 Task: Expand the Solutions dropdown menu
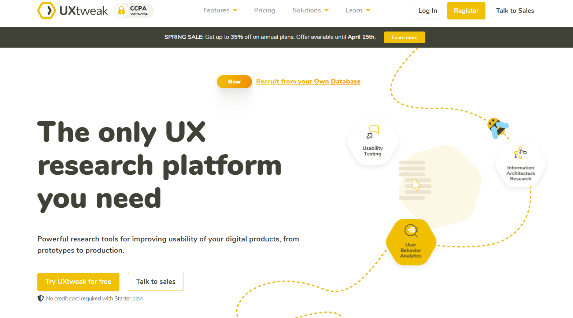pos(310,10)
